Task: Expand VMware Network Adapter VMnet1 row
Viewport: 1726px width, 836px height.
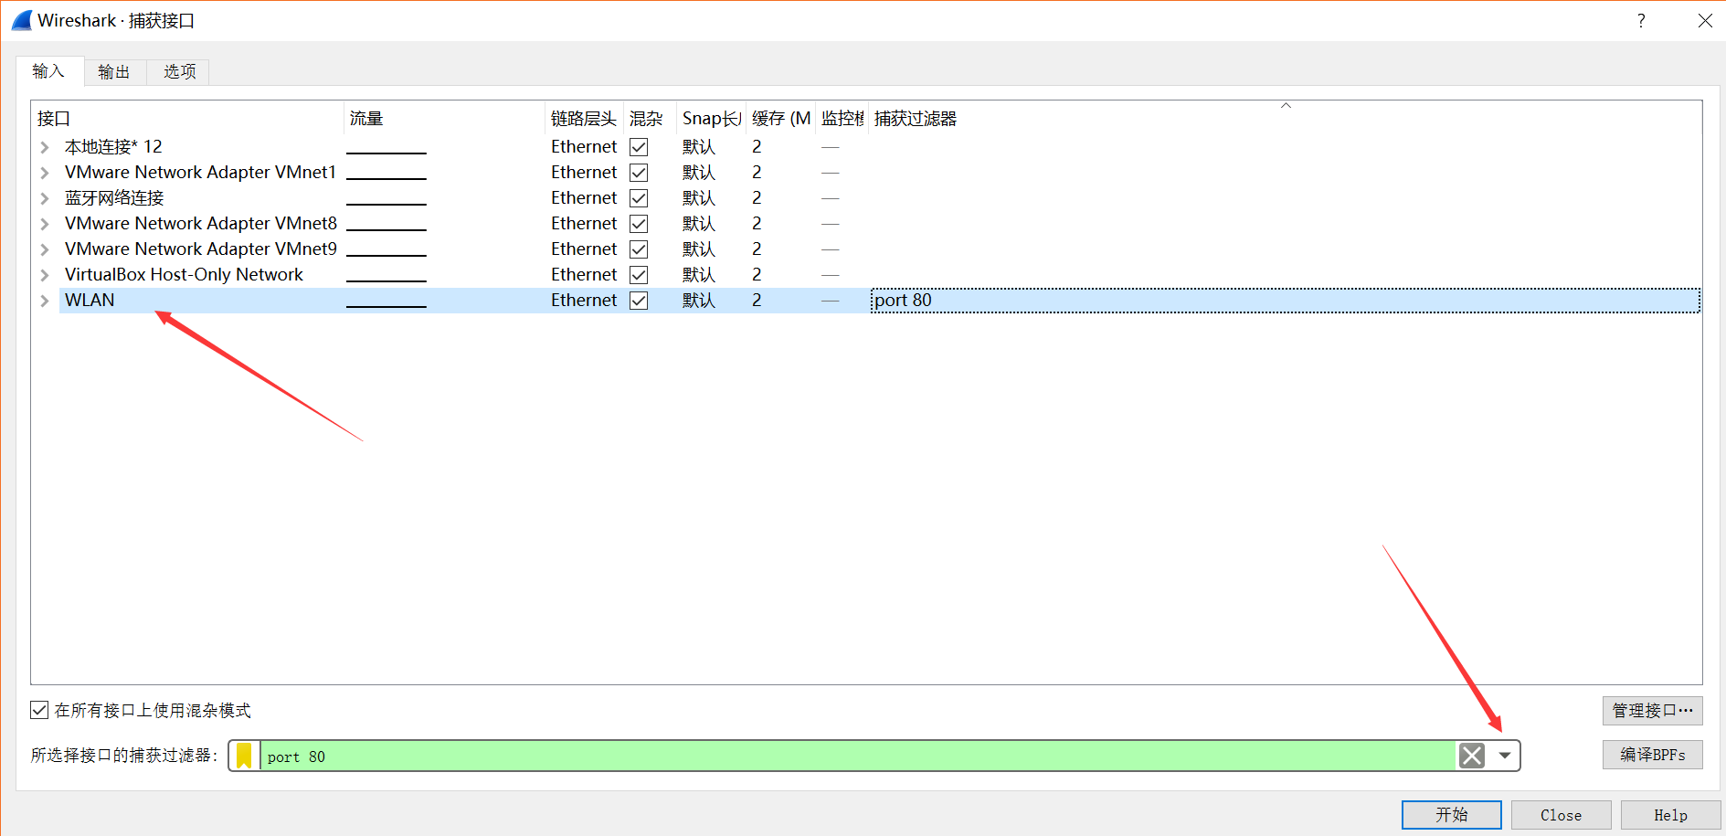Action: tap(44, 173)
